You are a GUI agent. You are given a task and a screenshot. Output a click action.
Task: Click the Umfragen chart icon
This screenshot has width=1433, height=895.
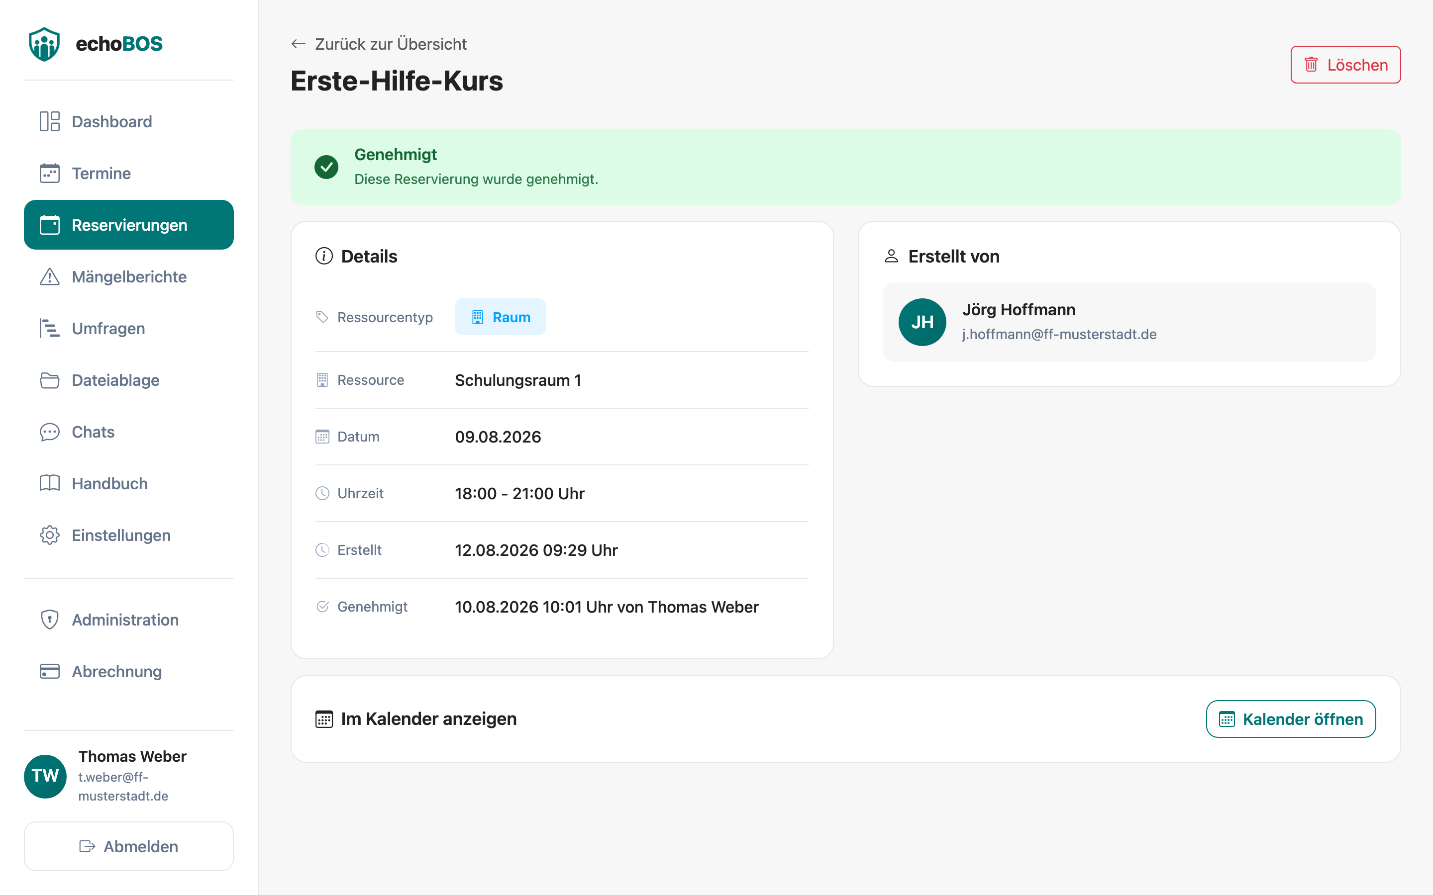[x=50, y=328]
